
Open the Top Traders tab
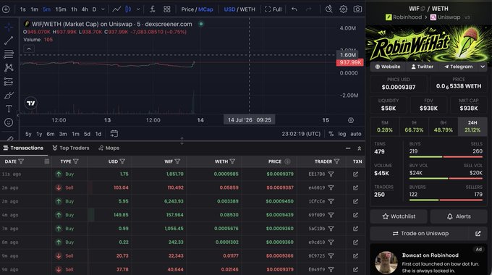tap(71, 148)
